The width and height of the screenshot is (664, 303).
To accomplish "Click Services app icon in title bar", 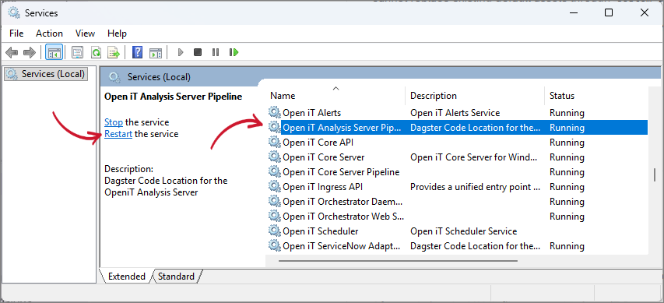I will click(x=14, y=12).
